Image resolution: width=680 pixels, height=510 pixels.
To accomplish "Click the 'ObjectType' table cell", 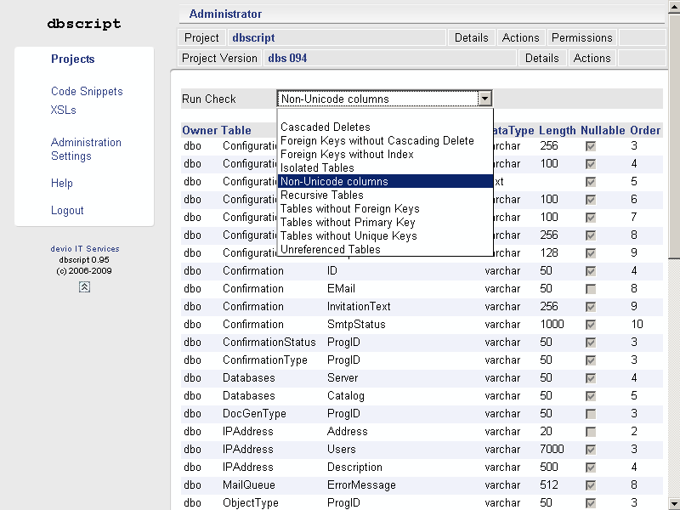I will [251, 502].
